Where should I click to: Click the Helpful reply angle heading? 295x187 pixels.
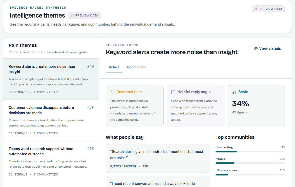point(194,92)
